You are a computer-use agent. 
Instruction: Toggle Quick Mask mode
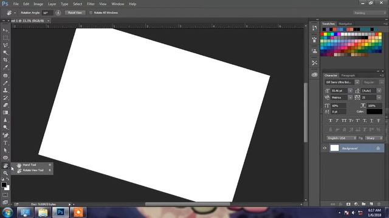[x=5, y=195]
